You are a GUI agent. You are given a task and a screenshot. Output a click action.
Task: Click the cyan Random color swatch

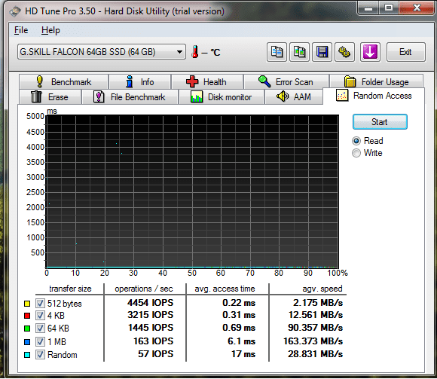point(27,355)
